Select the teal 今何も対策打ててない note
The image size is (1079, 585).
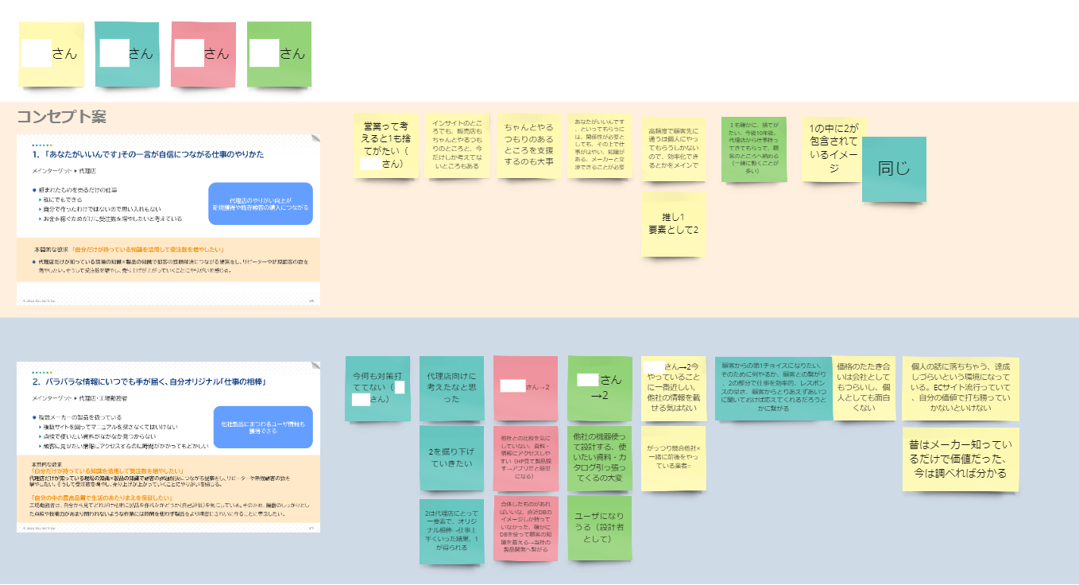click(377, 387)
